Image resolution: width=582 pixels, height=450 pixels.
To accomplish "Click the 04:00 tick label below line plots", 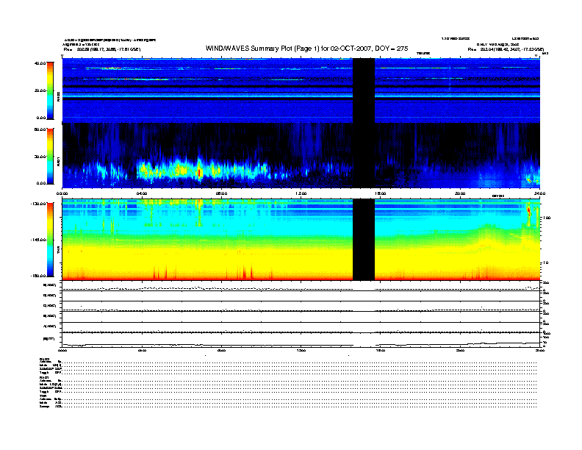I will (x=142, y=350).
